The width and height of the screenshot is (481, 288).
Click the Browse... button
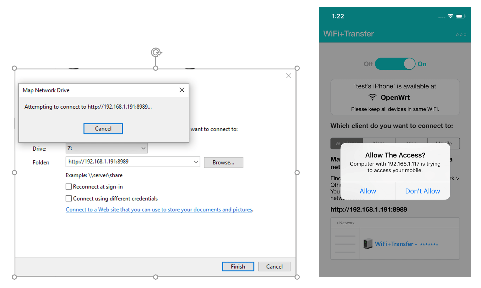click(x=223, y=162)
